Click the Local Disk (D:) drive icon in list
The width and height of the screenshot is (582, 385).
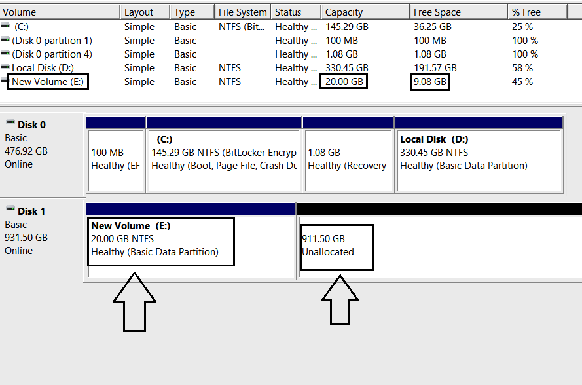[x=5, y=67]
